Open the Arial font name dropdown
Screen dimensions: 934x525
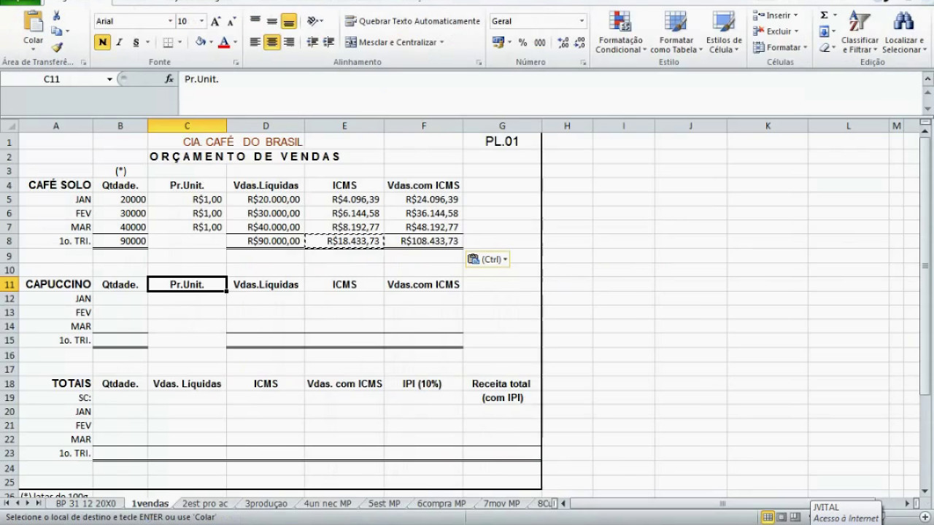[x=170, y=21]
